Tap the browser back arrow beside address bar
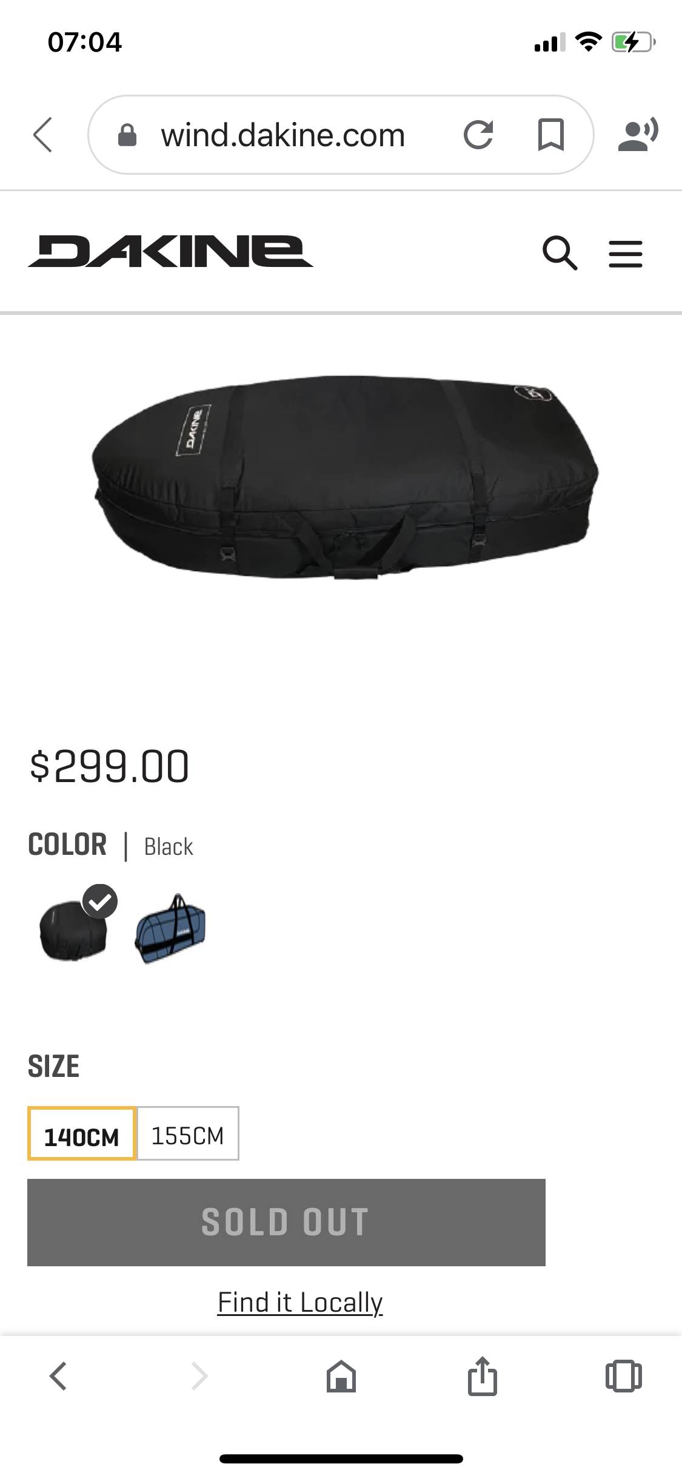The image size is (682, 1478). 43,135
